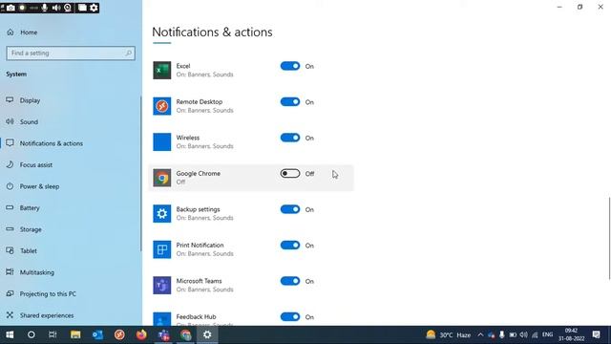
Task: Open Backup settings notification entry
Action: (251, 214)
